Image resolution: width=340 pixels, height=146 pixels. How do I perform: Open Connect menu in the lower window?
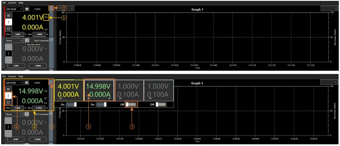(12, 76)
